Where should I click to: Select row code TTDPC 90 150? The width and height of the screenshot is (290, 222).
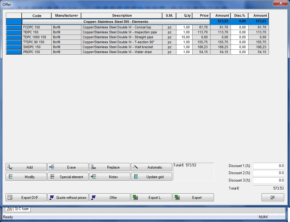(37, 42)
